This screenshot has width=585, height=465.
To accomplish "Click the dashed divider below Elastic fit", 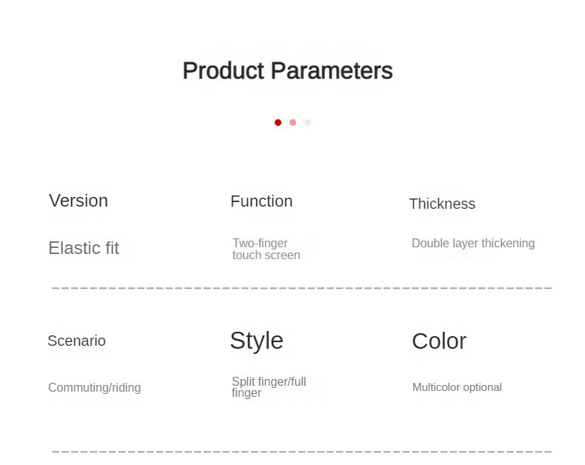I will point(301,287).
